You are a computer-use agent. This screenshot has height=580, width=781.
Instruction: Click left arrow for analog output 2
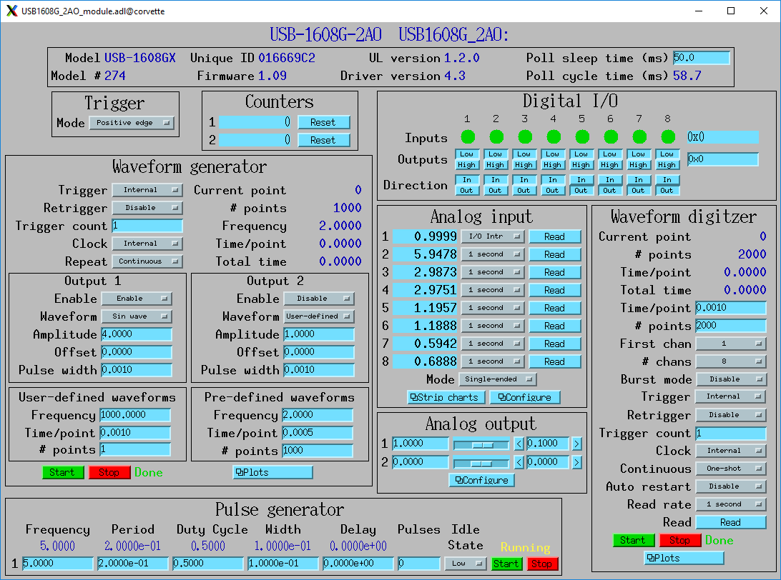point(519,462)
